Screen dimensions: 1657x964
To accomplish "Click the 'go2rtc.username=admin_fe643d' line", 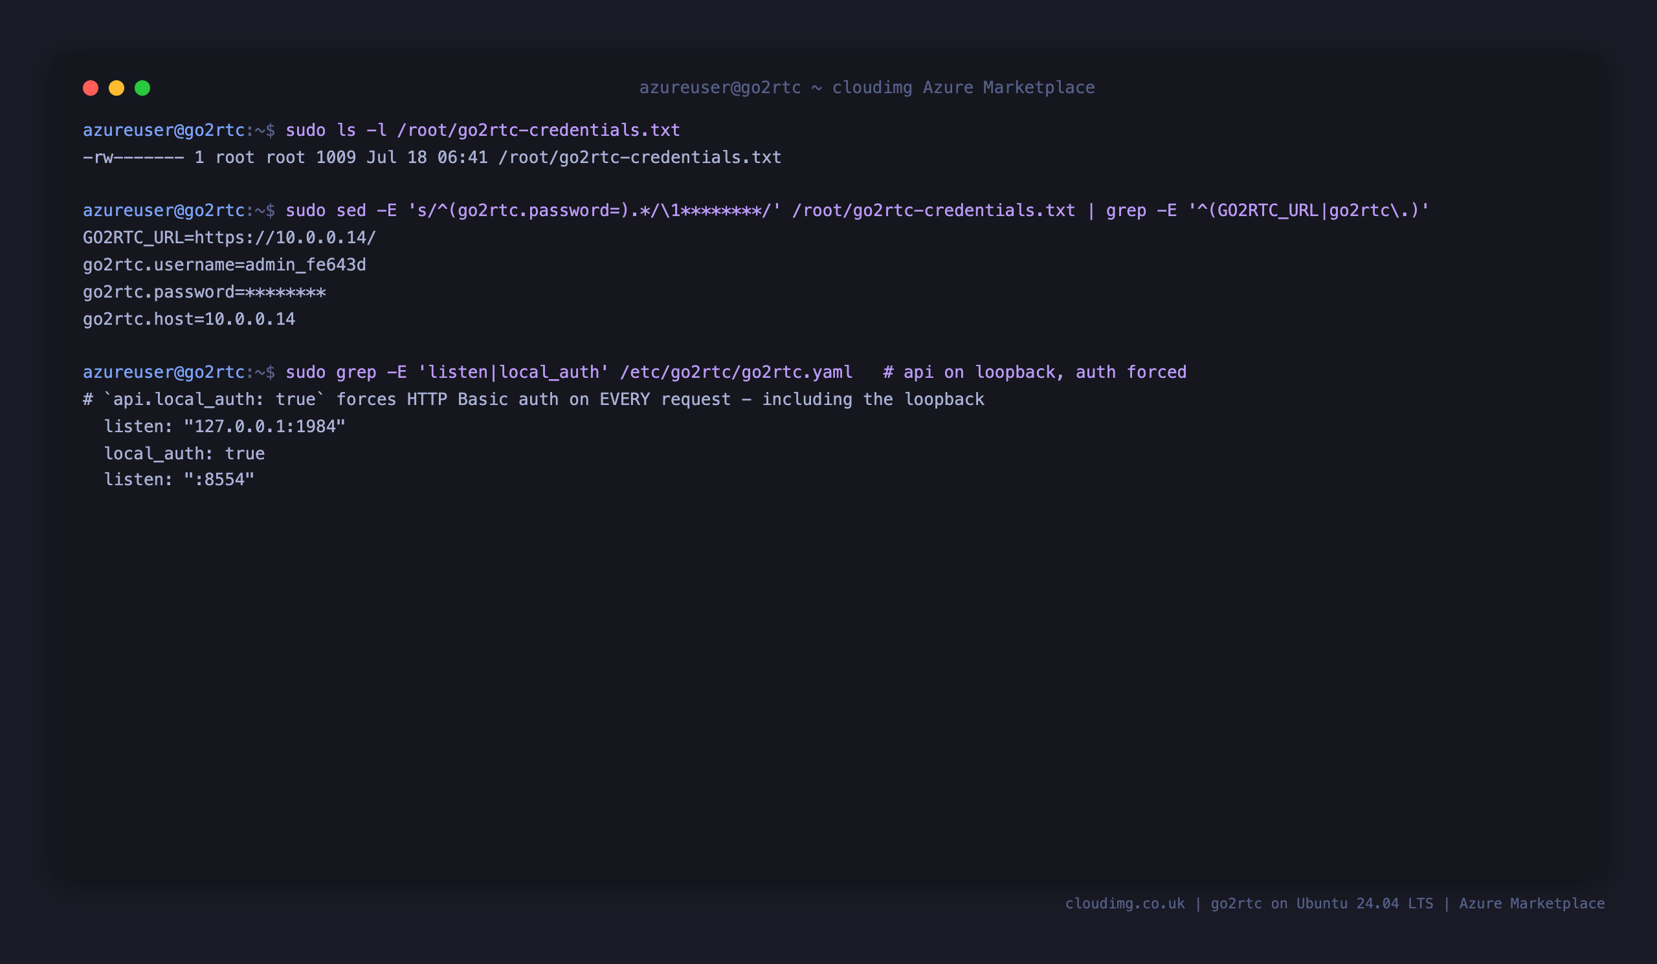I will pyautogui.click(x=224, y=265).
